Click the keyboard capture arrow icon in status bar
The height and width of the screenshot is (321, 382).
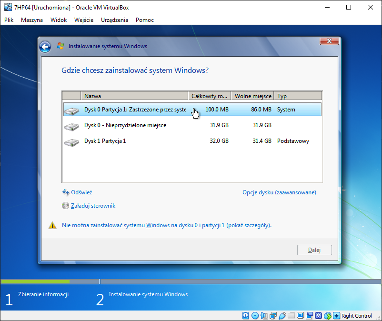(x=336, y=316)
